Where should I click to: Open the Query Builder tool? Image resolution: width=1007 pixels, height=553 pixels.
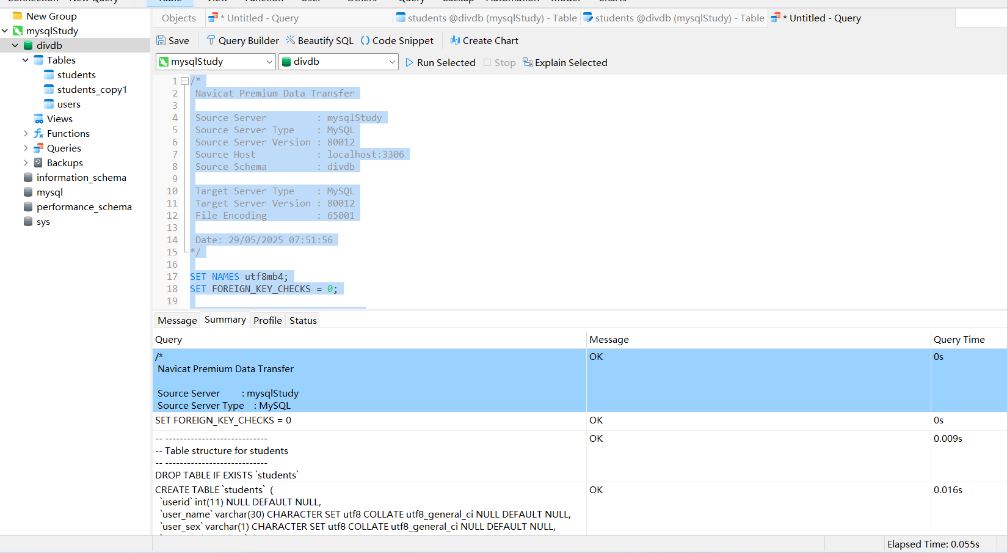pyautogui.click(x=242, y=40)
